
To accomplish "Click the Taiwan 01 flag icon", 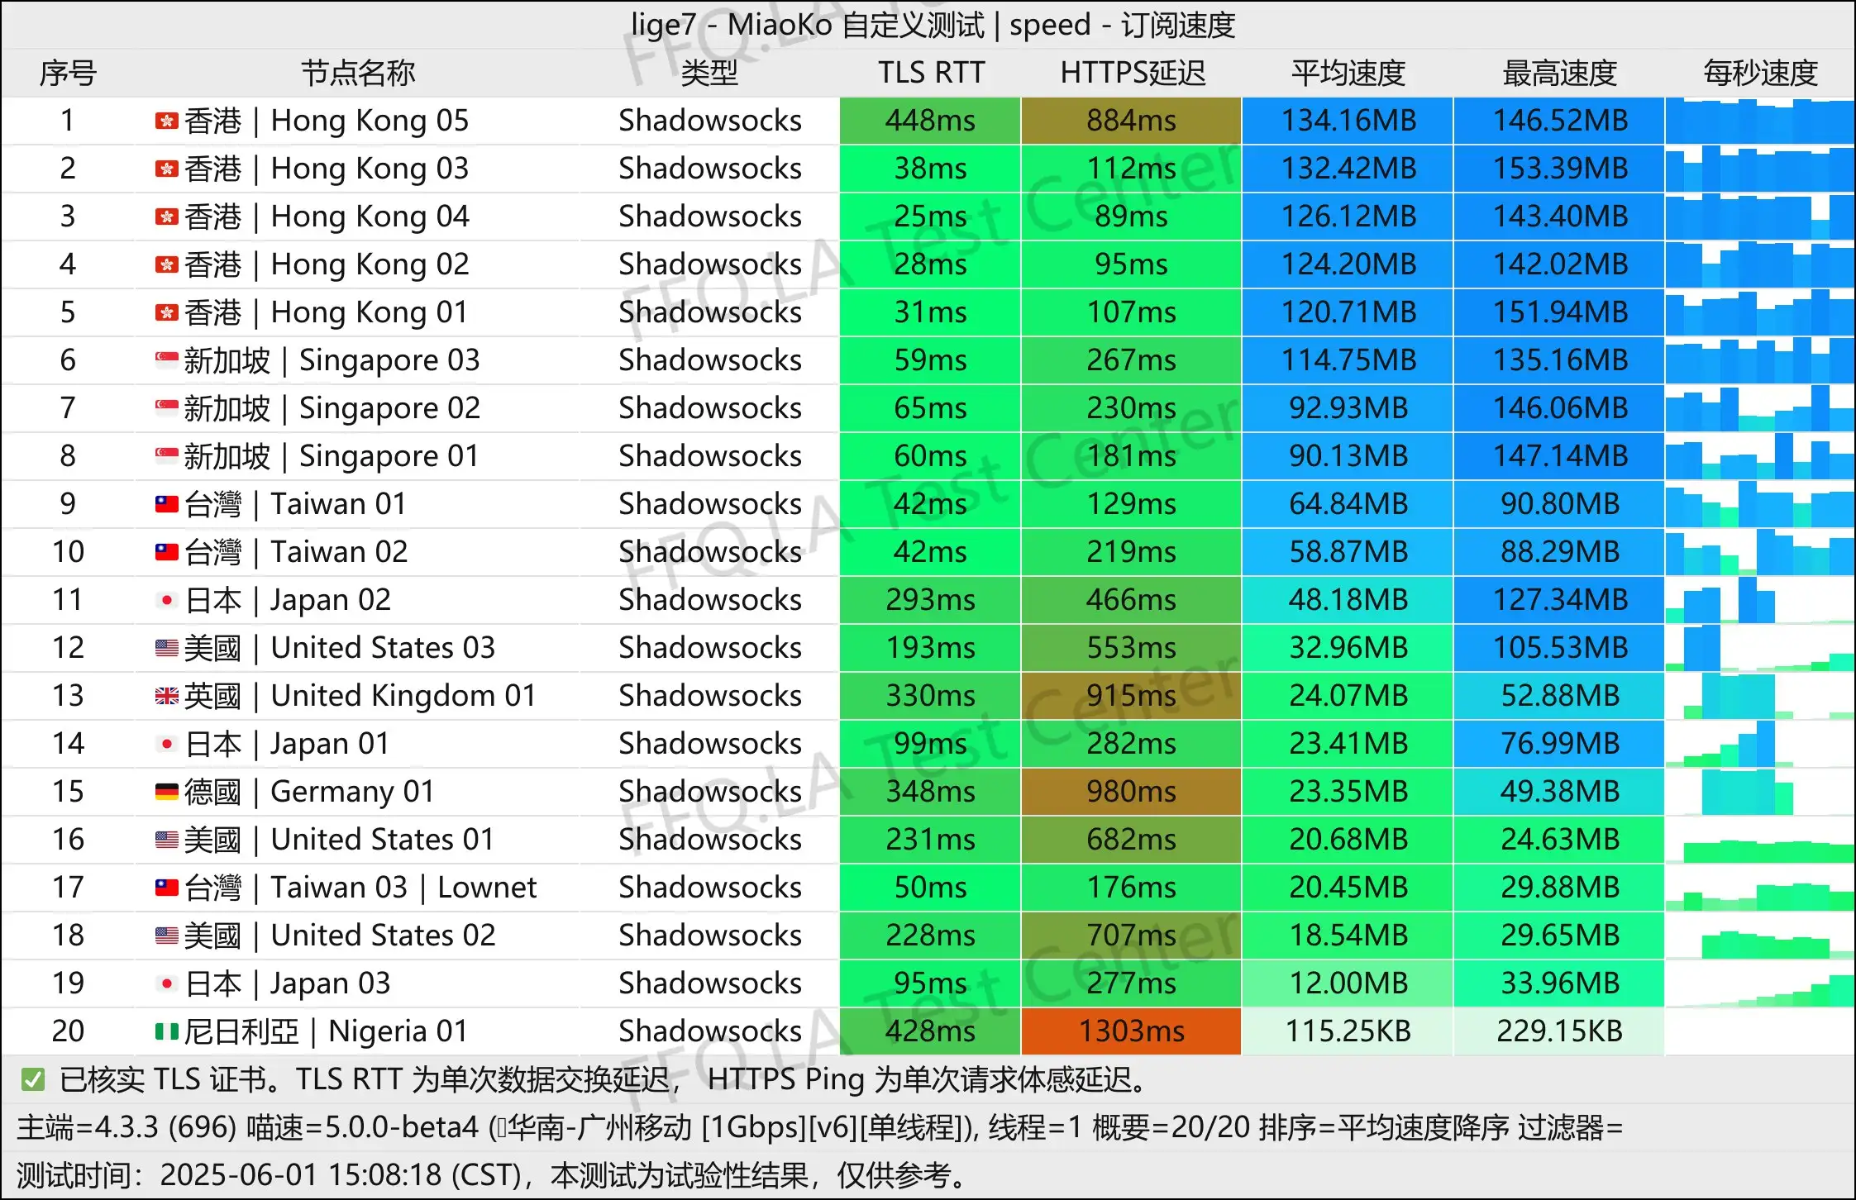I will click(166, 504).
